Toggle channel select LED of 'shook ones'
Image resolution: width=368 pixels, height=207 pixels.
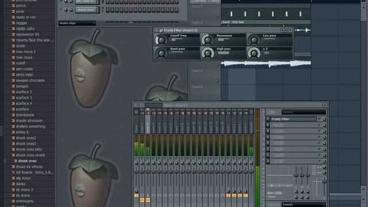pyautogui.click(x=102, y=10)
